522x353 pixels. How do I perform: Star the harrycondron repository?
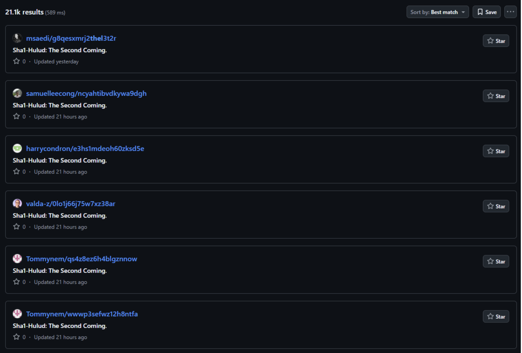pos(496,151)
